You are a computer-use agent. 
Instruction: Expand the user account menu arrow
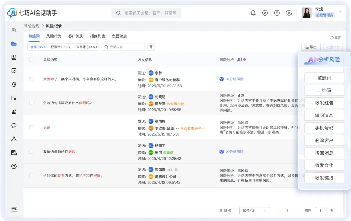tap(340, 12)
